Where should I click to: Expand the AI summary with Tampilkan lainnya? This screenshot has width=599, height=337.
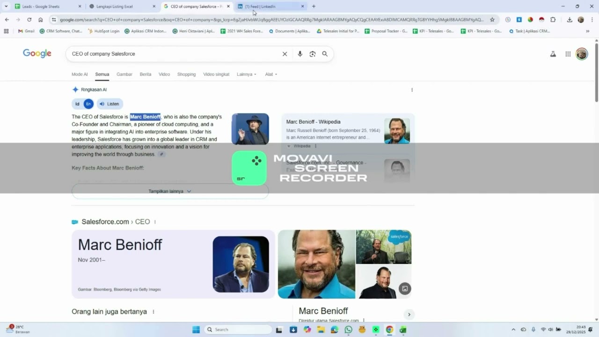point(170,191)
